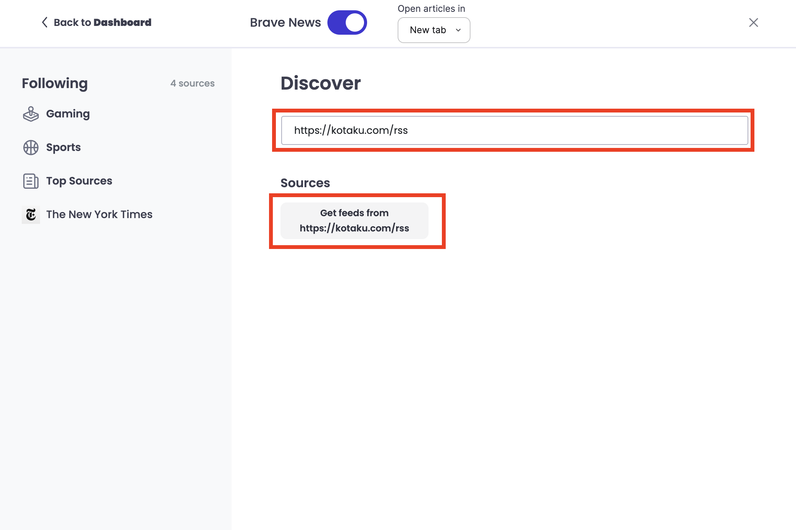Image resolution: width=796 pixels, height=530 pixels.
Task: Focus the Discover feed URL input field
Action: tap(514, 130)
